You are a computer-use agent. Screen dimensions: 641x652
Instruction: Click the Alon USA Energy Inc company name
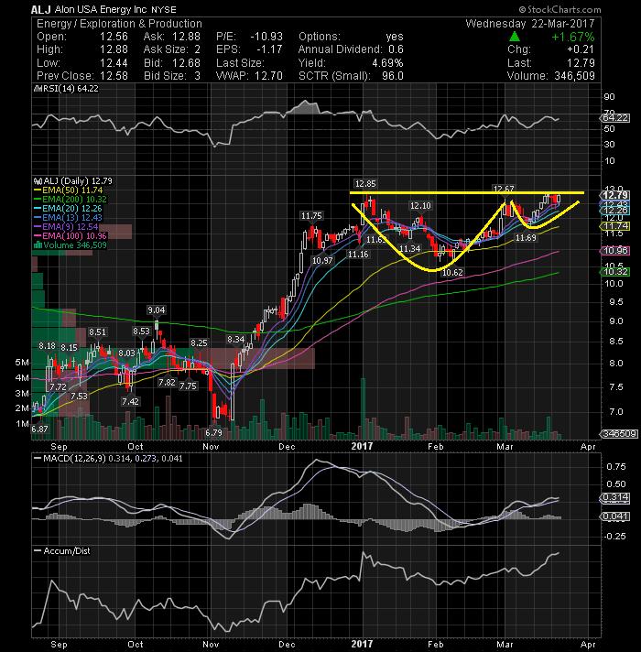click(102, 9)
